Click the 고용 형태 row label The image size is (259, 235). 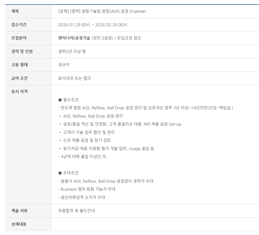[20, 65]
